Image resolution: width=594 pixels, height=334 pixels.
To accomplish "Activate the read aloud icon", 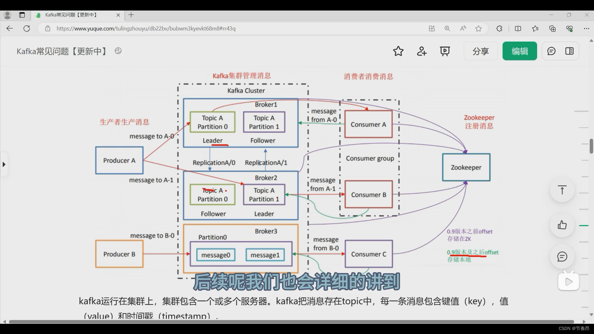I will (x=463, y=28).
